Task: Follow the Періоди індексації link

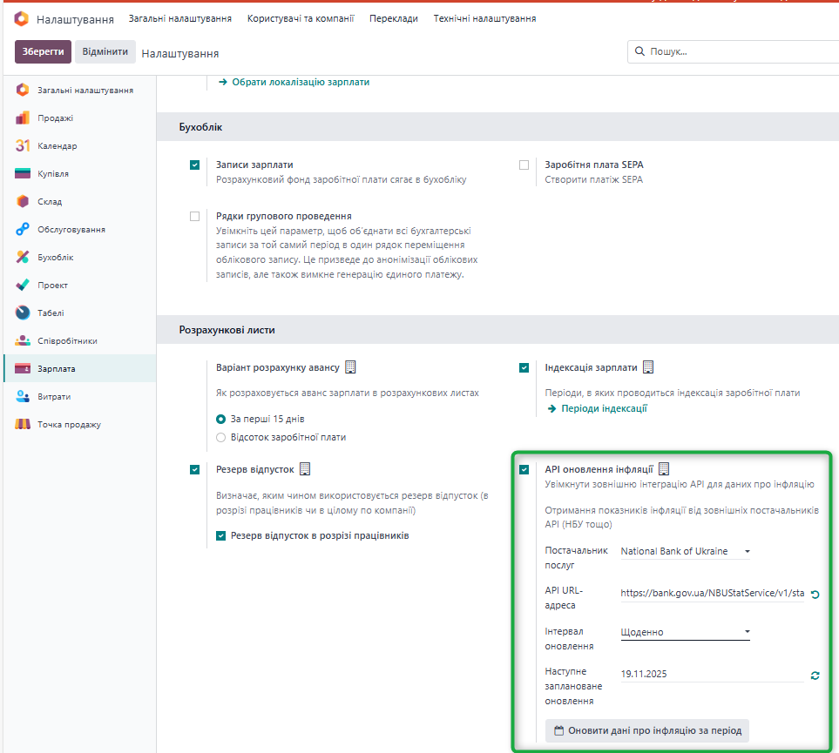Action: click(x=604, y=408)
